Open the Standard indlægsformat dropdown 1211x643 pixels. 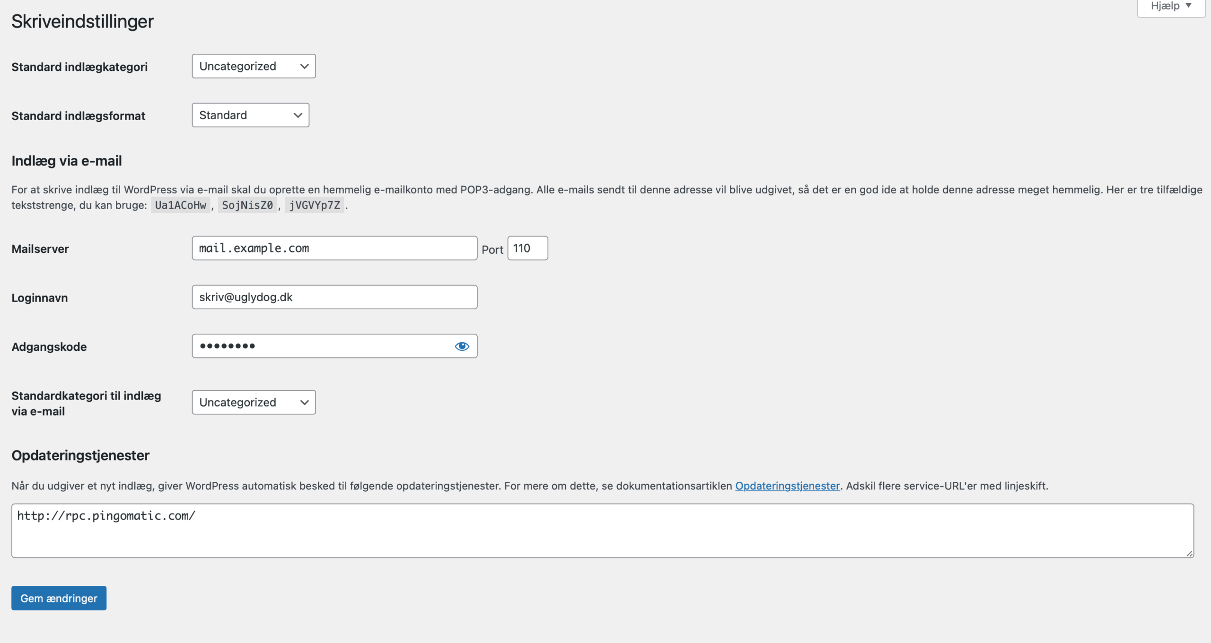250,115
